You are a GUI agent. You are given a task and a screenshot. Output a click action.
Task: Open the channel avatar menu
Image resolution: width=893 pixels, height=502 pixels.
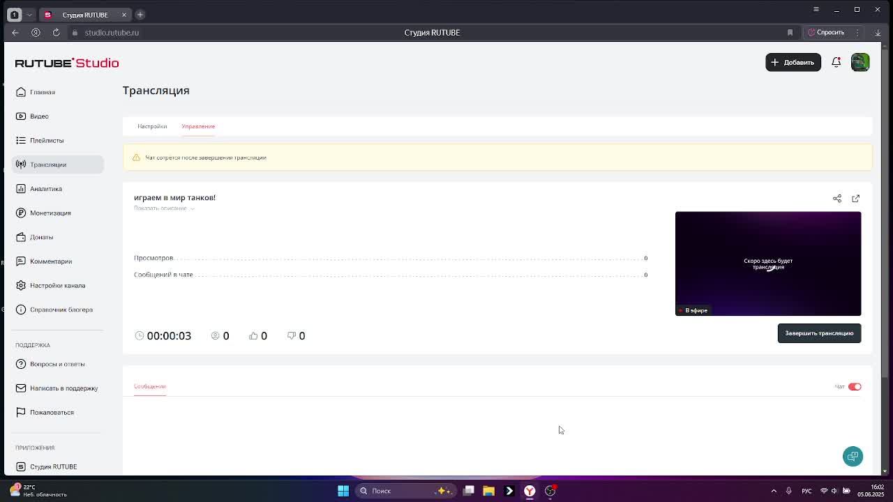tap(860, 62)
